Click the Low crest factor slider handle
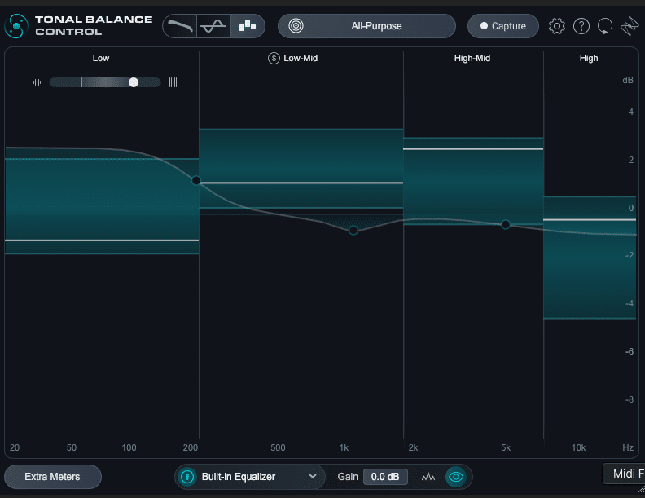The height and width of the screenshot is (498, 645). coord(134,82)
